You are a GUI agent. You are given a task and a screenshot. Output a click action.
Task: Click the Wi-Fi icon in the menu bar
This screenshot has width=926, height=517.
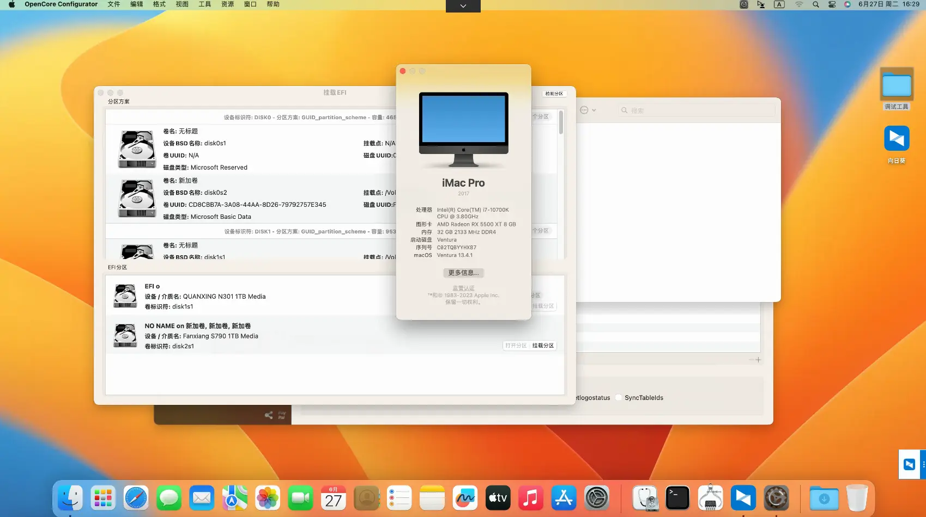coord(798,4)
